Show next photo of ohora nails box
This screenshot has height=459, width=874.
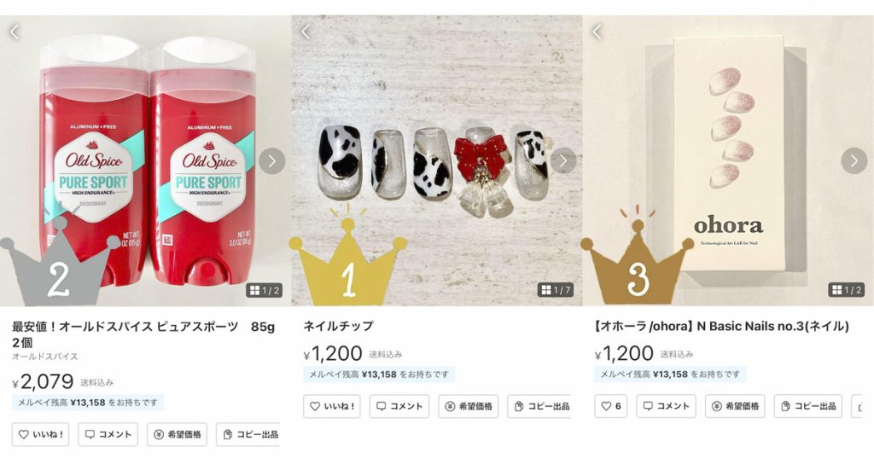tap(854, 161)
